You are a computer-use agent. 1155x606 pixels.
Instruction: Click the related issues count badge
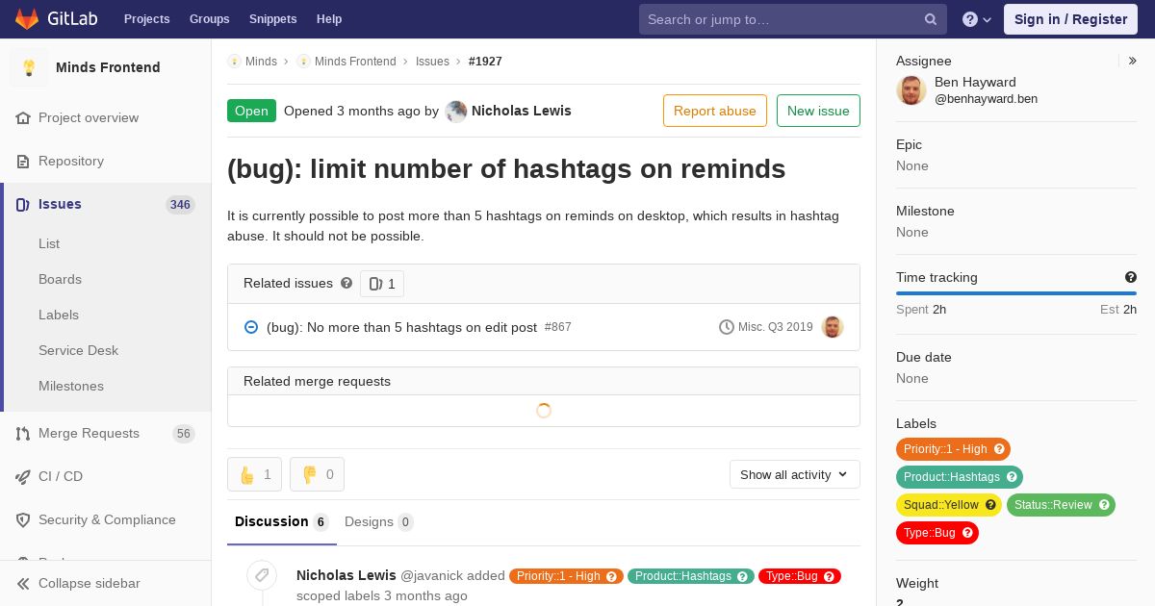pos(382,284)
